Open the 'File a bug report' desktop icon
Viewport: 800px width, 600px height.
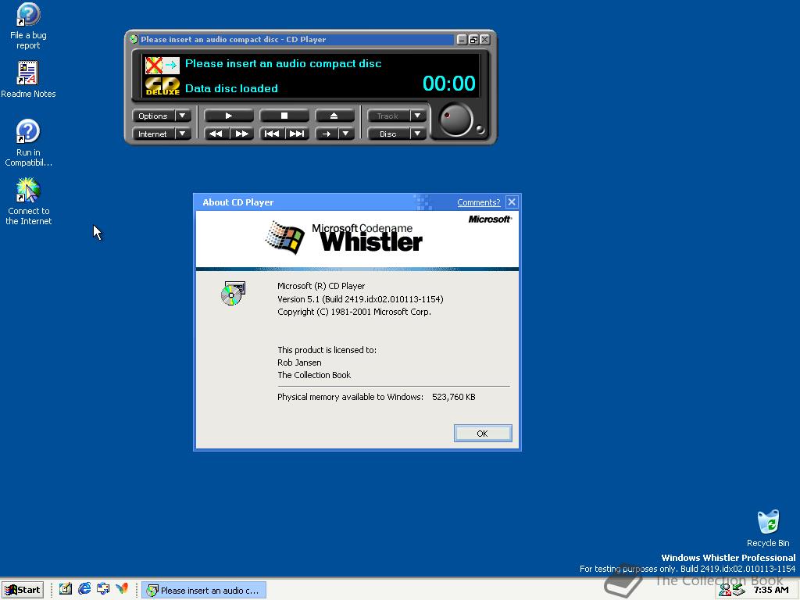pyautogui.click(x=28, y=26)
